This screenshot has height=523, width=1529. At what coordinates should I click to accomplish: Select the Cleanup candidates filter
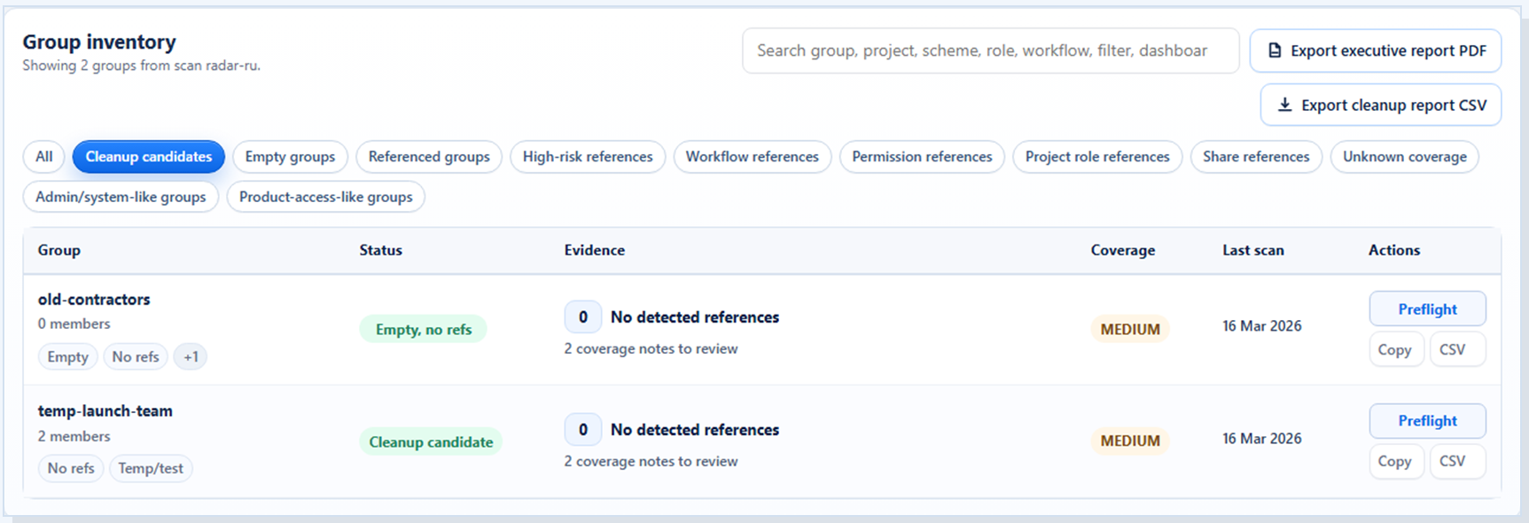click(x=149, y=157)
